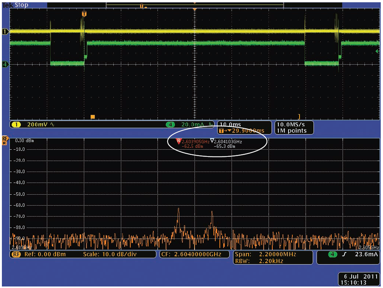Select the orange T trigger marker on waveform

click(x=84, y=14)
